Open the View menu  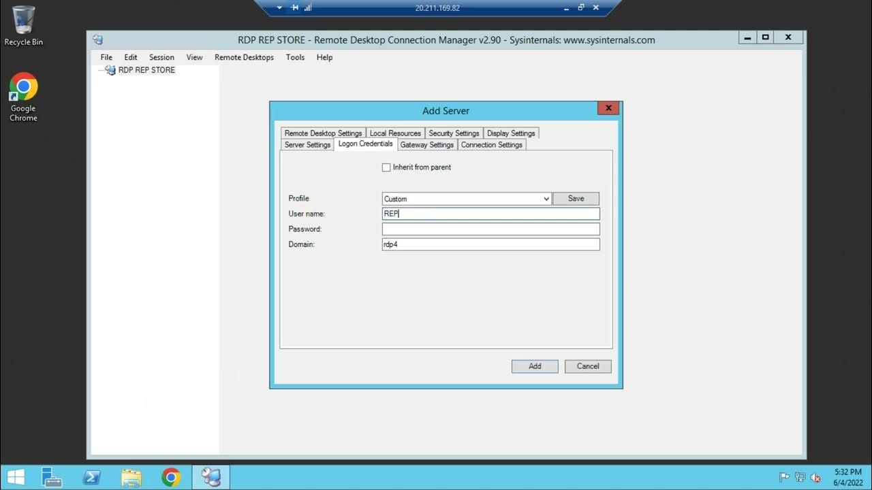(194, 57)
